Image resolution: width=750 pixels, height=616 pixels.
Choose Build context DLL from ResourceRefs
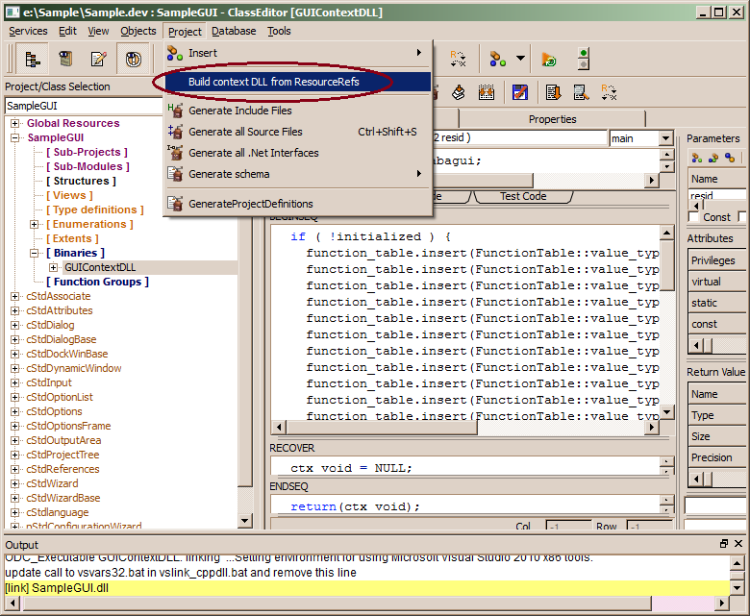[x=273, y=82]
